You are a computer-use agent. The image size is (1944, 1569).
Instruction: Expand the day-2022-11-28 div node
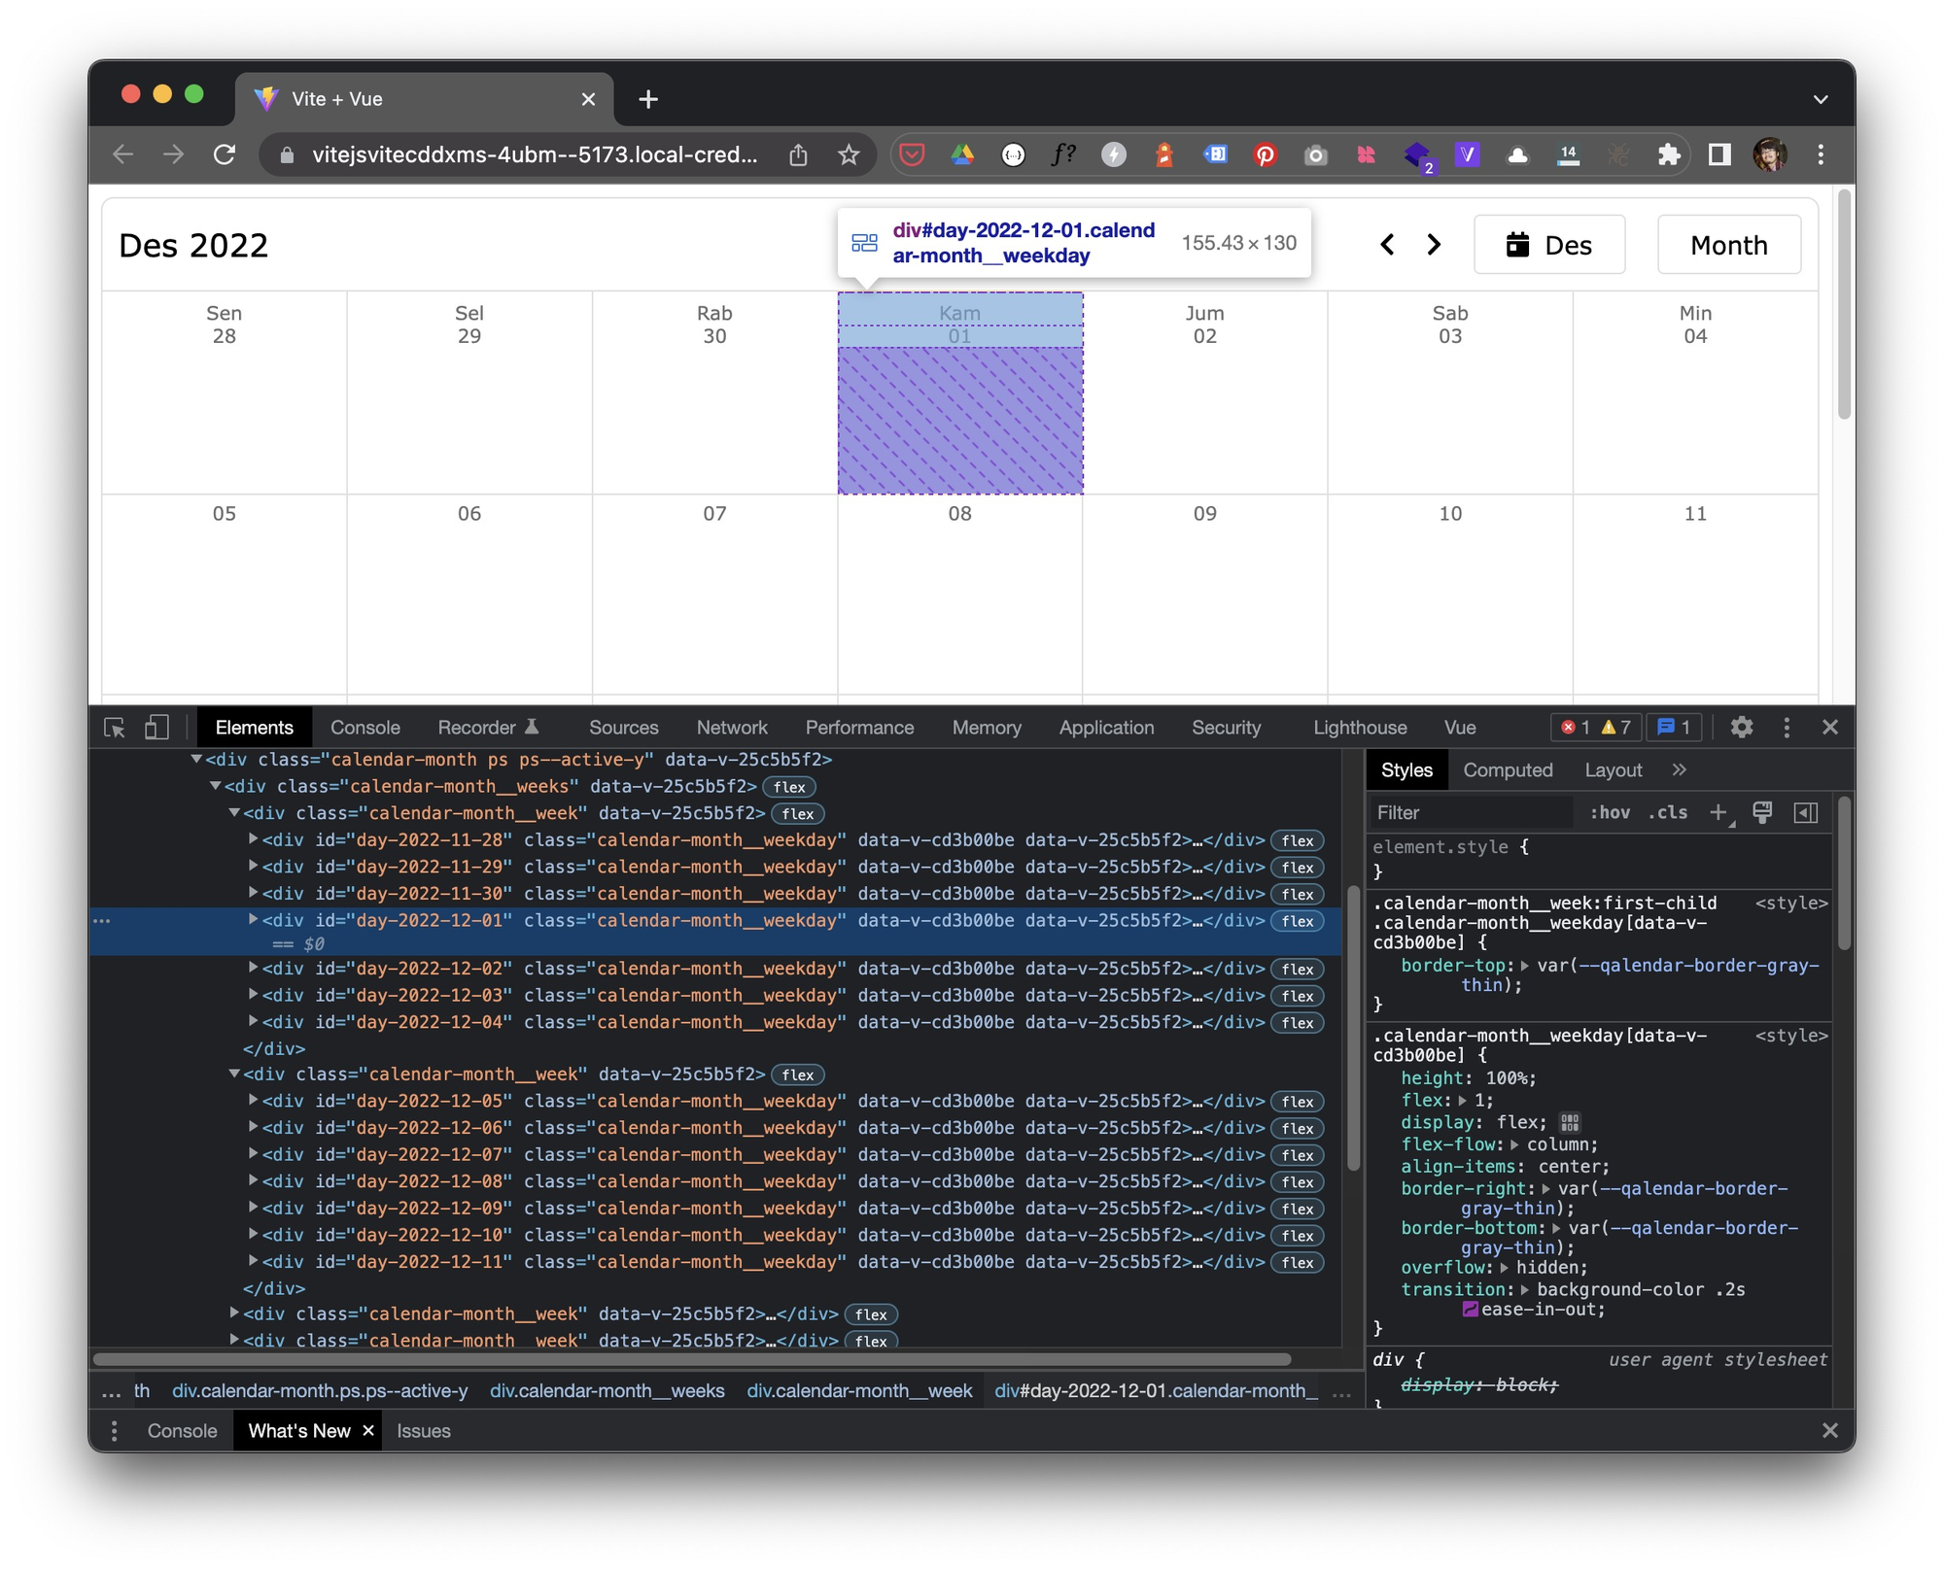tap(253, 838)
